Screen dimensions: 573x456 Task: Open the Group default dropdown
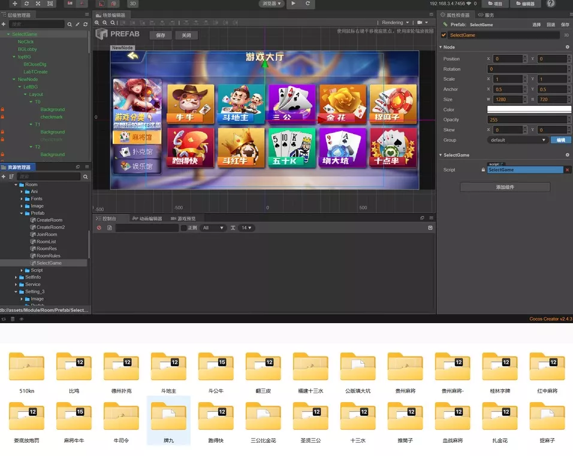(518, 140)
